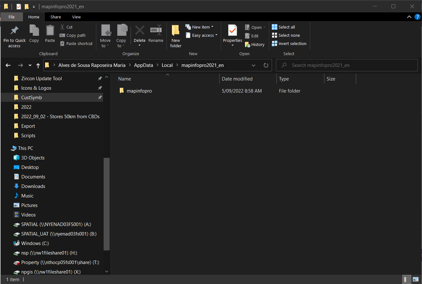
Task: Pin folder to Quick access
Action: [x=14, y=37]
